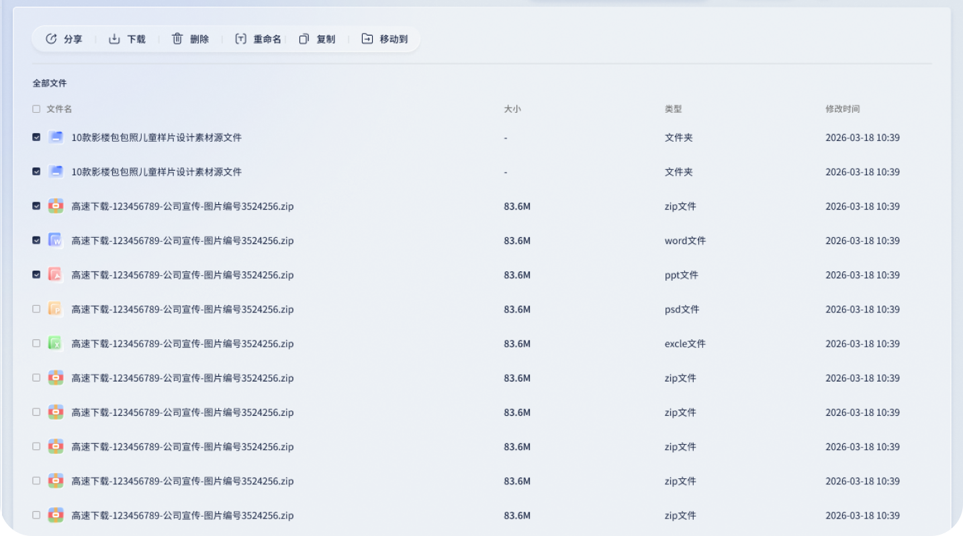Click the Delete (删除) trash icon
This screenshot has height=536, width=963.
[177, 39]
